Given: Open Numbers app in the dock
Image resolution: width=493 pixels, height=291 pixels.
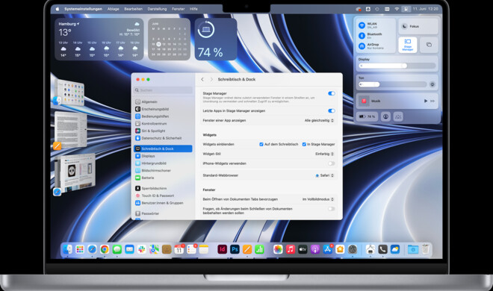Looking at the screenshot, I should coord(259,249).
